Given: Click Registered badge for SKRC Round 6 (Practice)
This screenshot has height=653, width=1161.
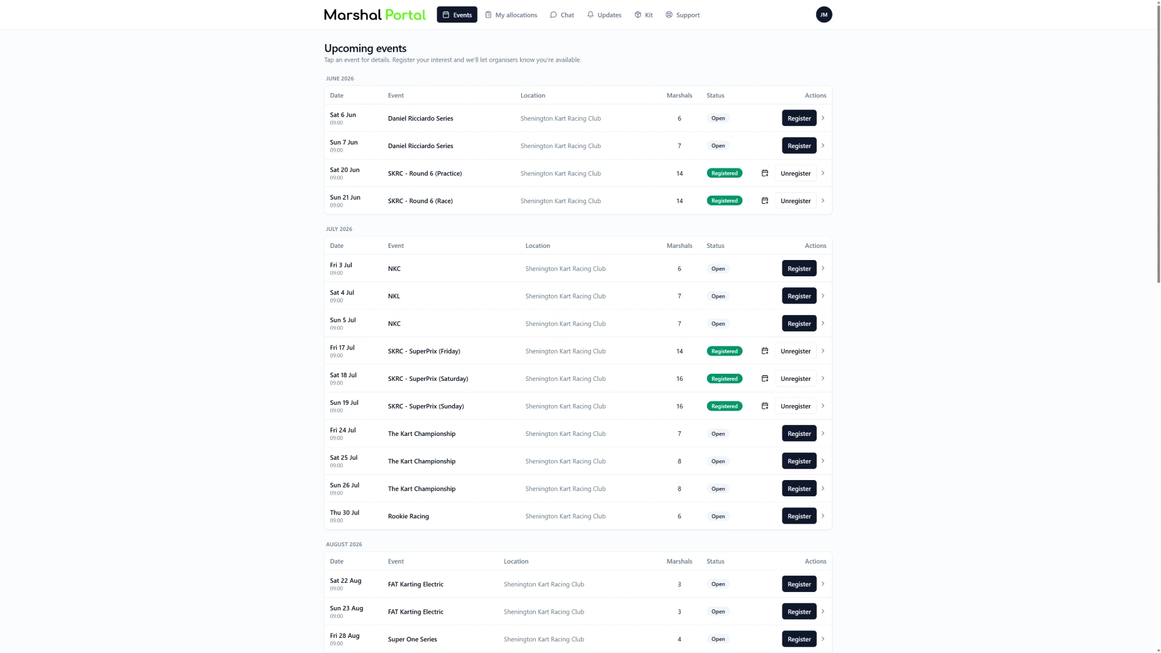Looking at the screenshot, I should 724,173.
